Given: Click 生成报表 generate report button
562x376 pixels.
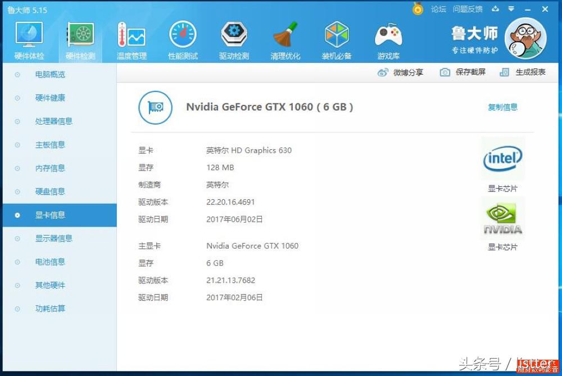Looking at the screenshot, I should (523, 72).
